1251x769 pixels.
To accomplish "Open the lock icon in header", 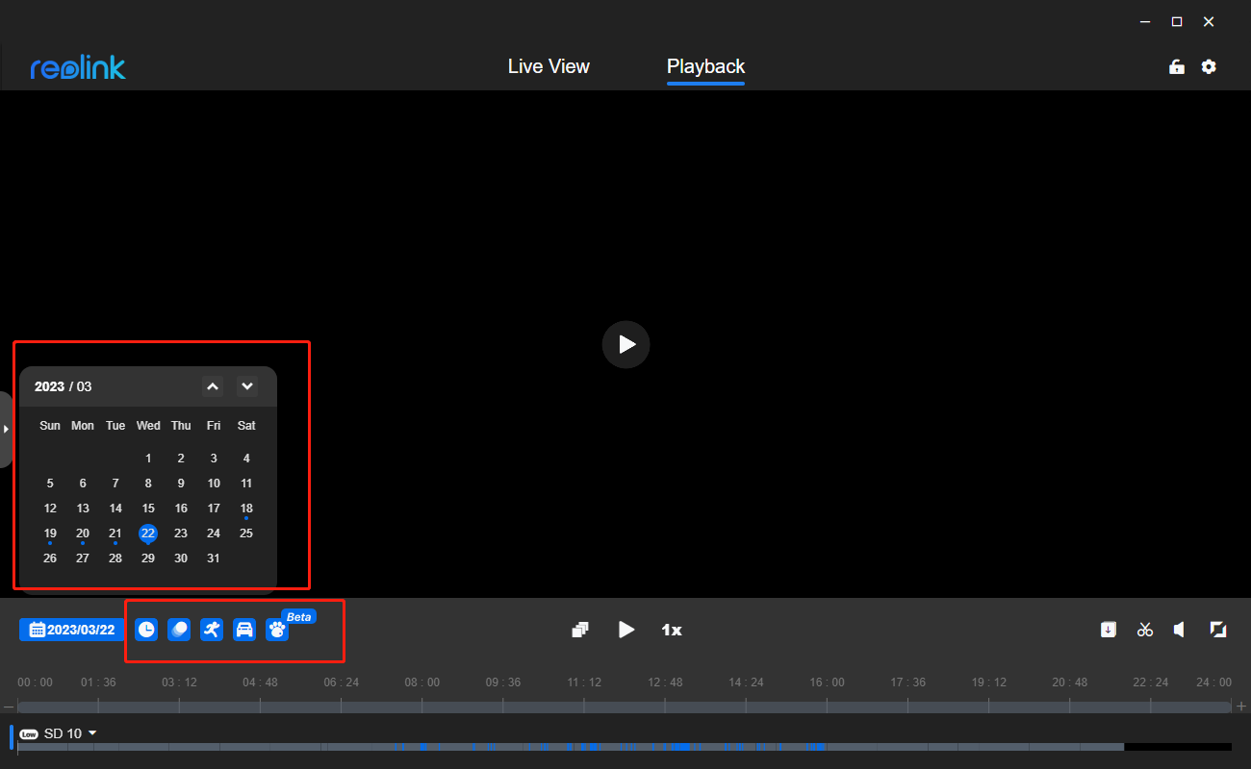I will (x=1176, y=66).
